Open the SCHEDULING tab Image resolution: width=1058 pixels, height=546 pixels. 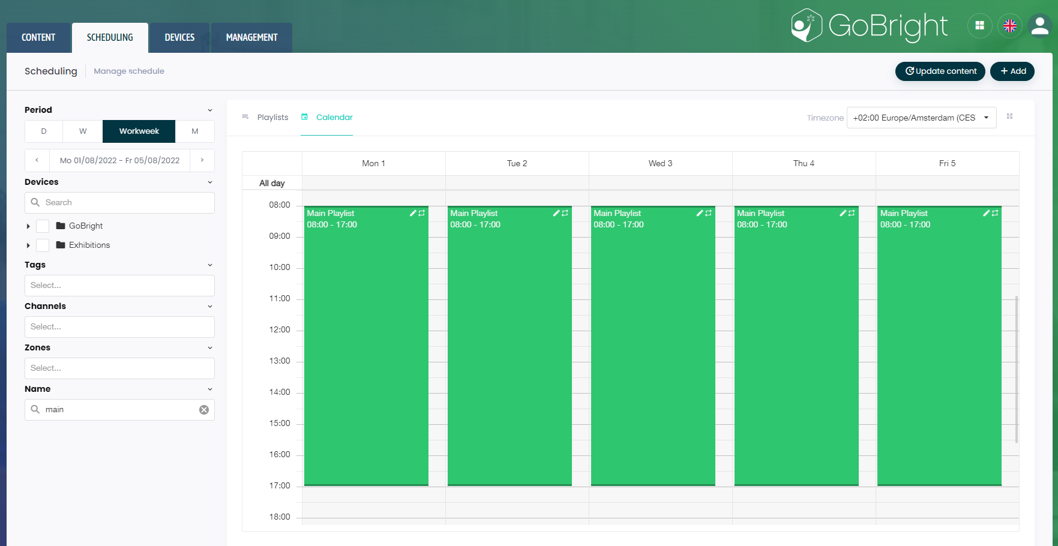(110, 38)
